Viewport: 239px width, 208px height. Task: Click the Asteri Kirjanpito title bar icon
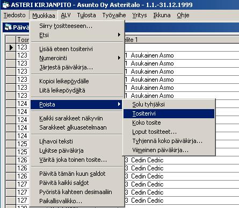point(6,5)
